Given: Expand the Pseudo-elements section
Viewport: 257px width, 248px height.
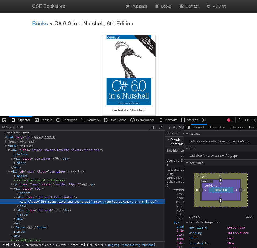Looking at the screenshot, I should (168, 140).
